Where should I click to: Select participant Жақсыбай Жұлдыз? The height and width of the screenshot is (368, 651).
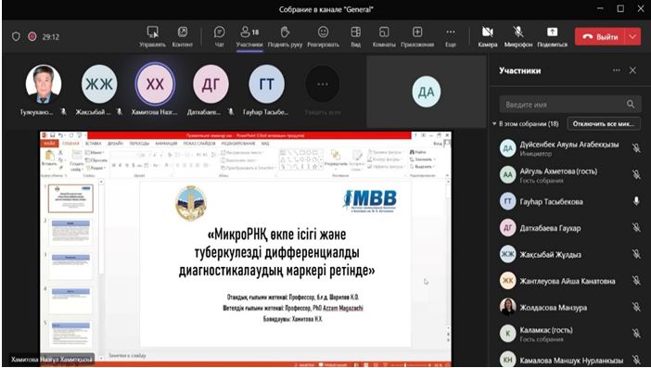pyautogui.click(x=570, y=254)
